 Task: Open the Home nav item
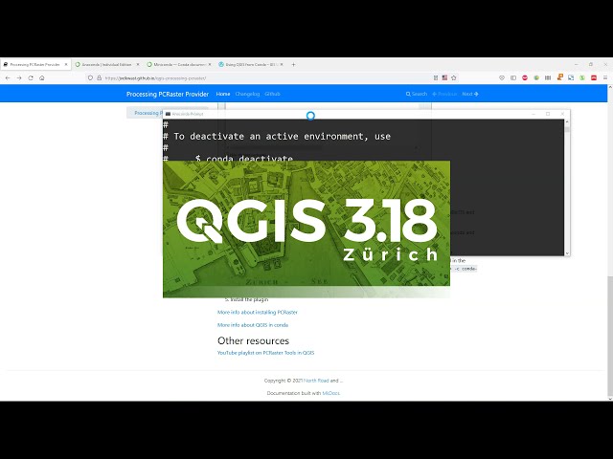(x=223, y=94)
